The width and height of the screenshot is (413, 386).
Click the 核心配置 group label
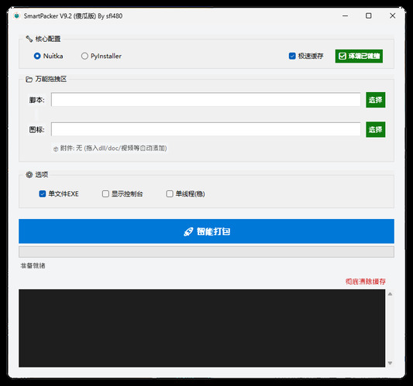48,39
